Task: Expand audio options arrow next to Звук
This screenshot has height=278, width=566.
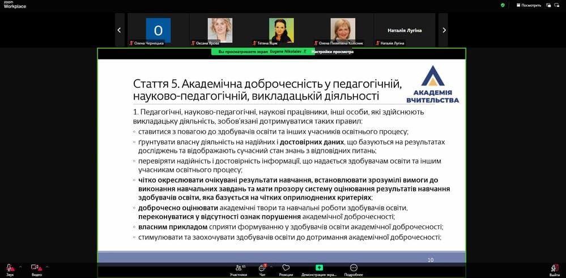Action: click(20, 266)
